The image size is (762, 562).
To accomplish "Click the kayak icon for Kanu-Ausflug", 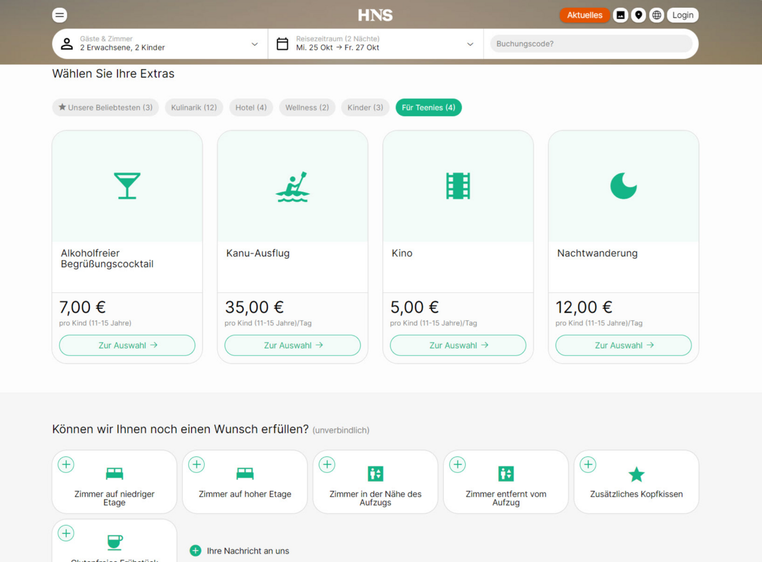I will pyautogui.click(x=292, y=186).
